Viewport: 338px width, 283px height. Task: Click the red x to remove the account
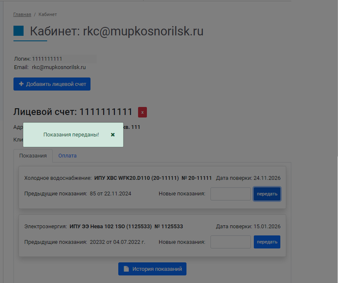tap(142, 112)
